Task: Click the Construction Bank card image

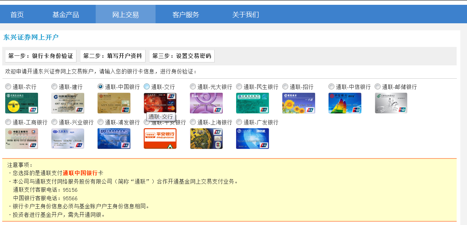Action: [68, 103]
